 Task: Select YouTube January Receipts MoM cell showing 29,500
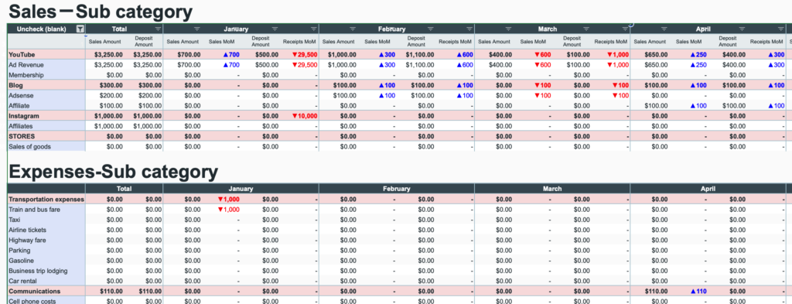tap(300, 55)
